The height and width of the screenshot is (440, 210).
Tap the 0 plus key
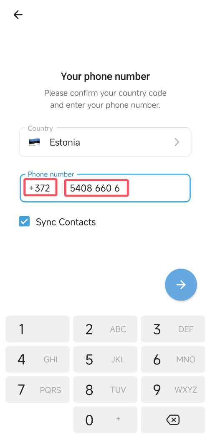[105, 420]
